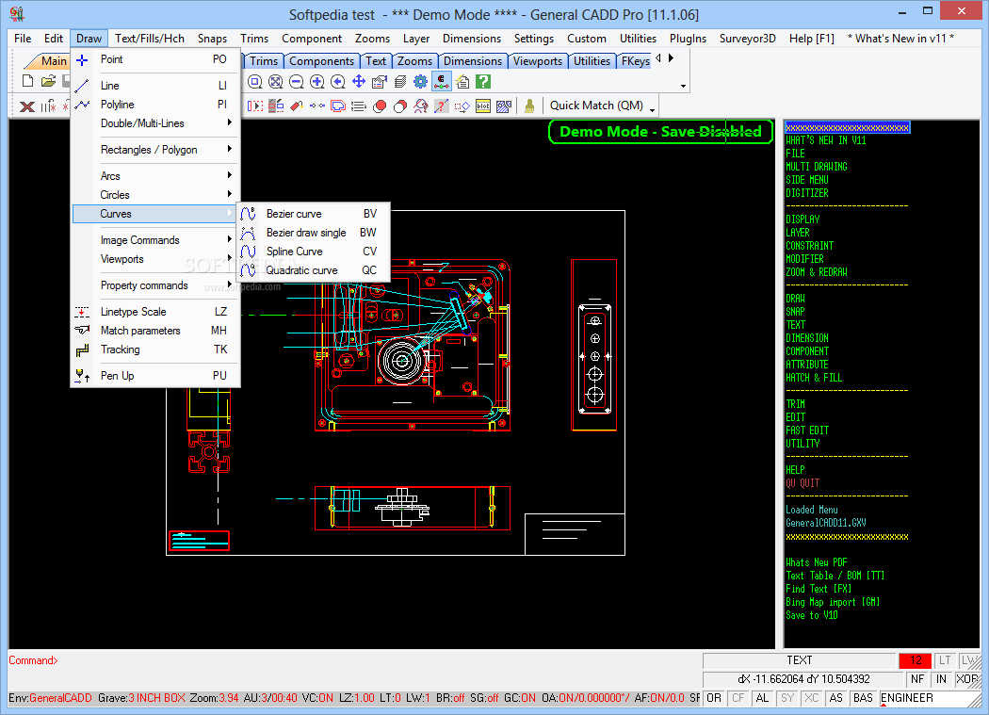Click the Zoom In plus icon

point(317,81)
